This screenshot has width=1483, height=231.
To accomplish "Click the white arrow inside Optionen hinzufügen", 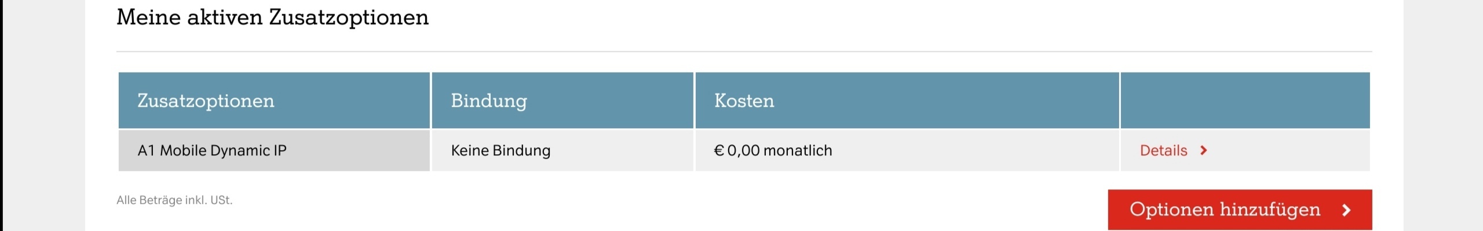I will point(1346,210).
